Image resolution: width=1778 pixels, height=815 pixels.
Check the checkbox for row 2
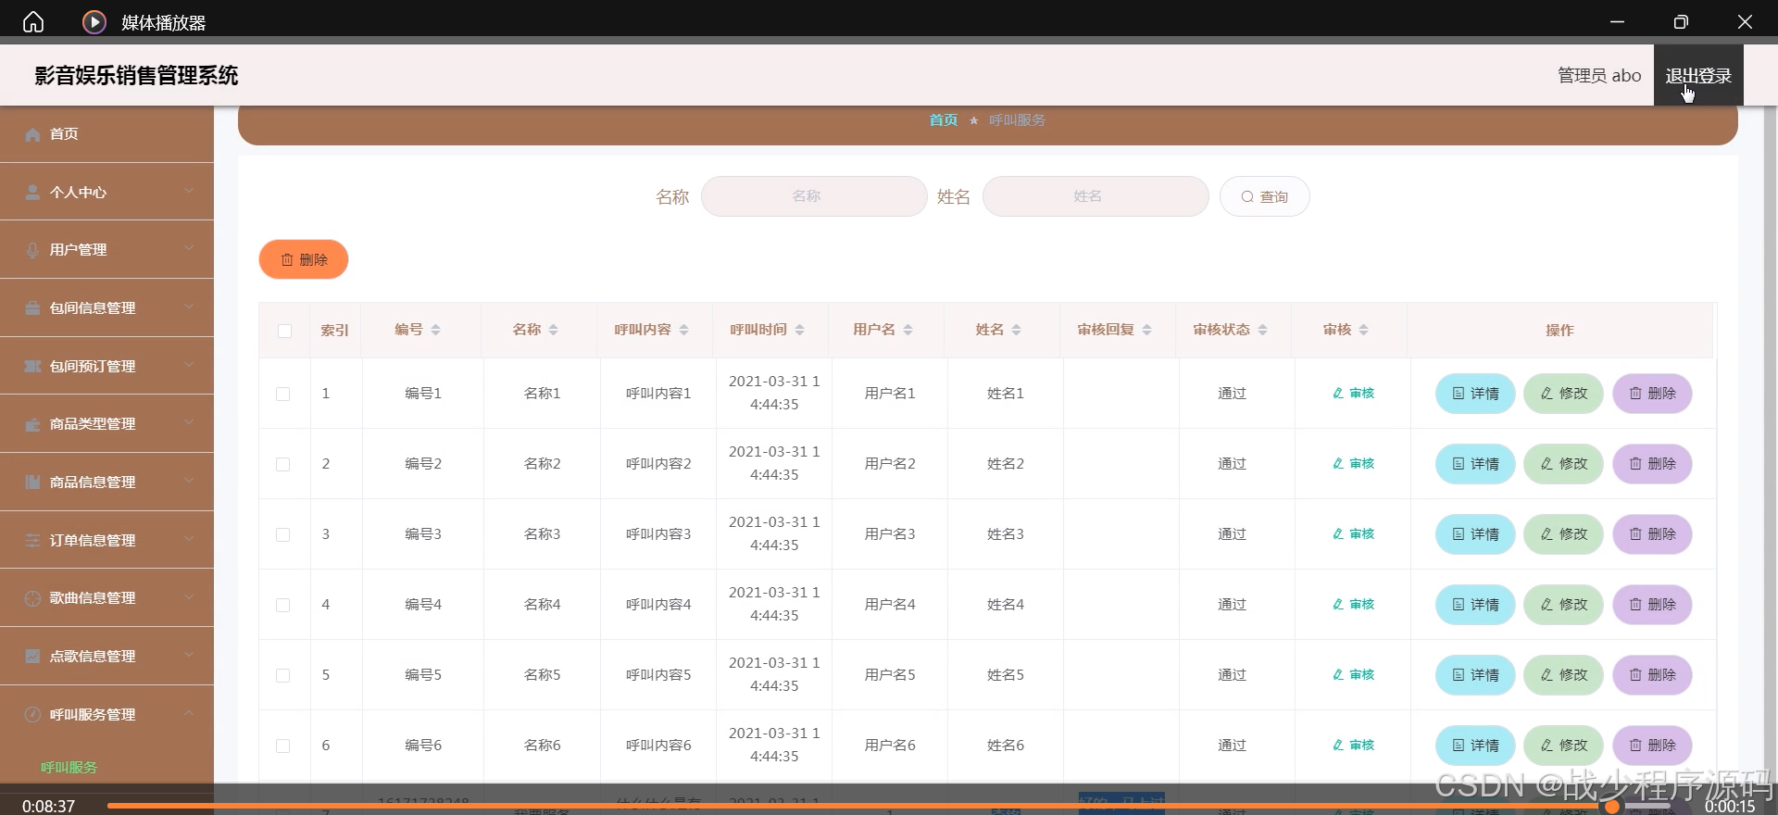coord(283,464)
